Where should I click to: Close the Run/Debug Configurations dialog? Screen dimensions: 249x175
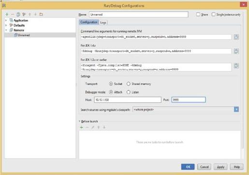point(243,4)
